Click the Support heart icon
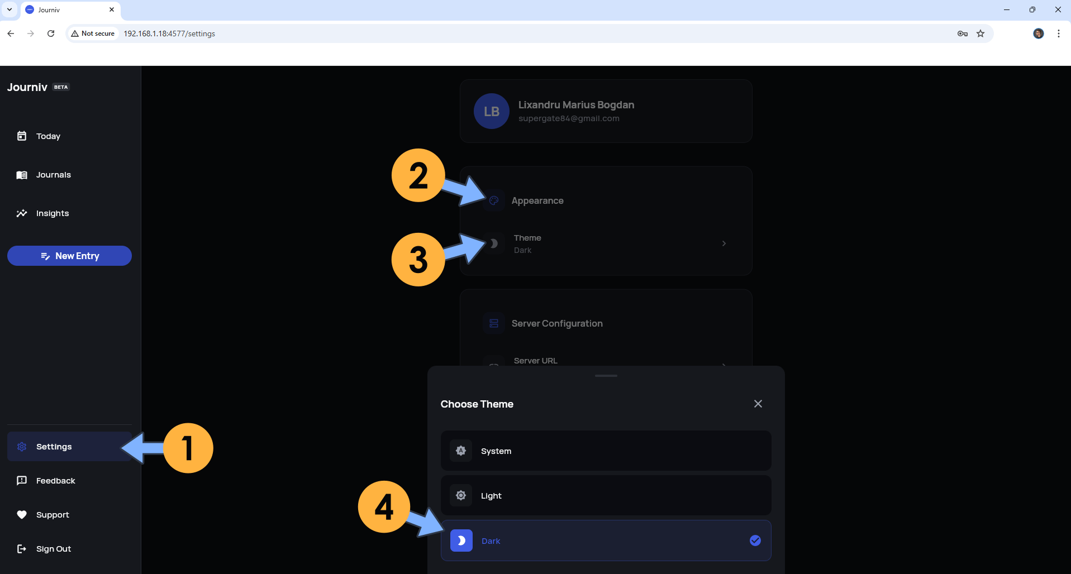 (22, 515)
